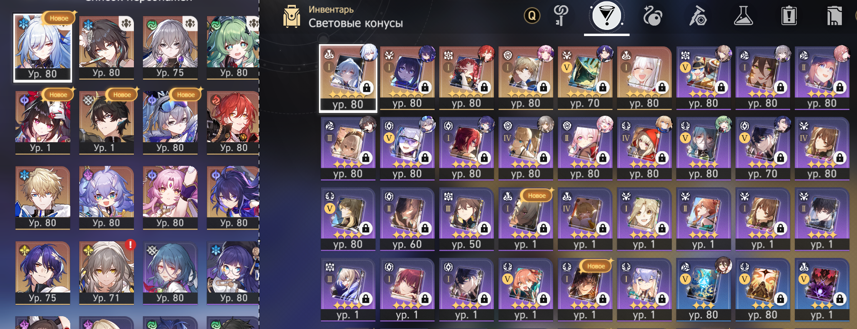
Task: Choose the green-haired character card
Action: coord(233,47)
